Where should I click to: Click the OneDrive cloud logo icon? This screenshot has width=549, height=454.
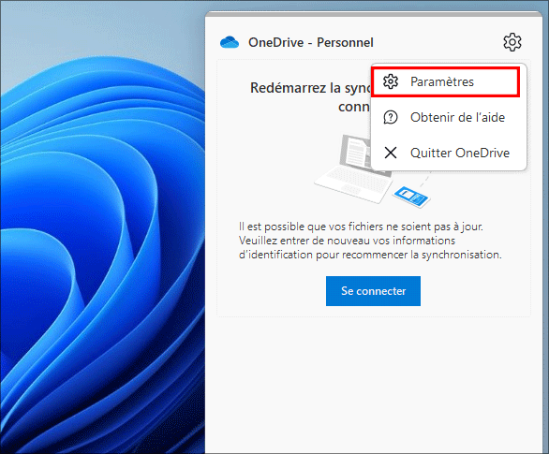click(230, 42)
